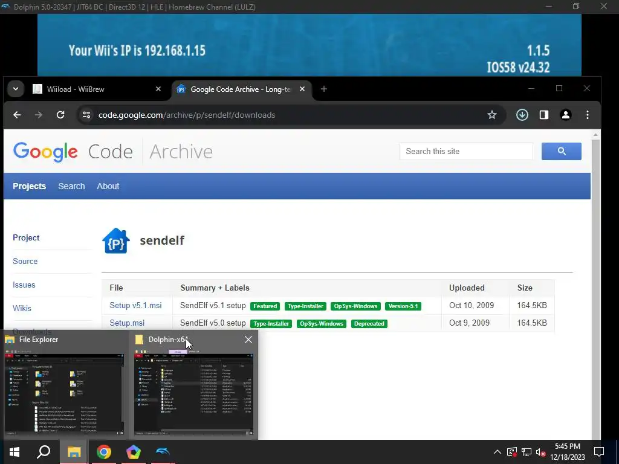Click the address bar URL

coord(187,115)
